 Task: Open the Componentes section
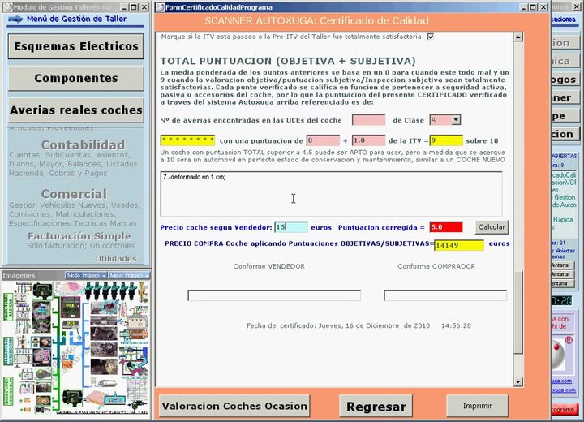point(76,78)
